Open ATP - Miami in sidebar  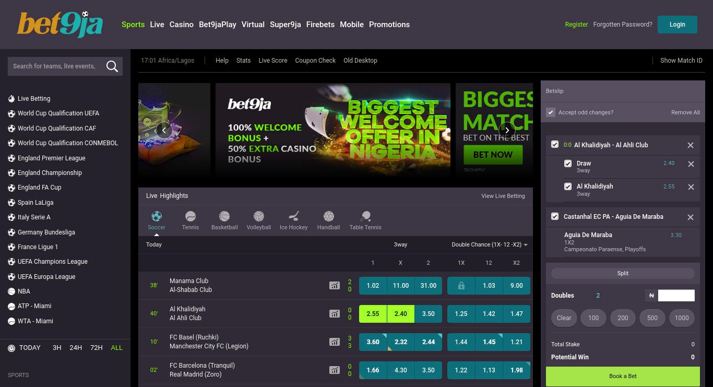point(34,306)
